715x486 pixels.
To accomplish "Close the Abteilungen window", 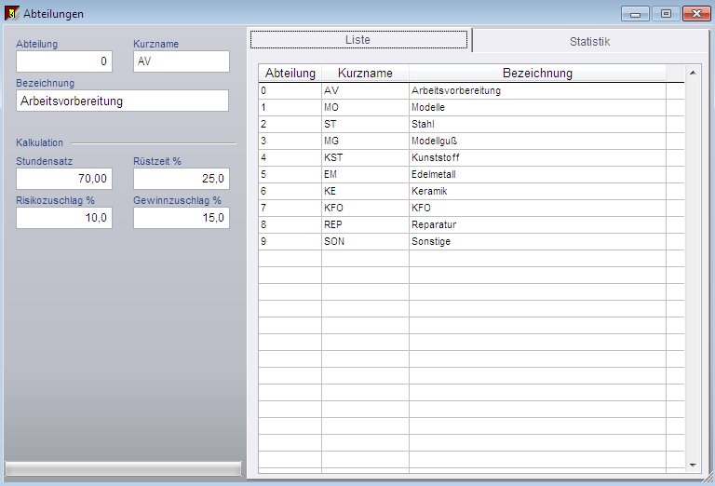I will [x=696, y=14].
